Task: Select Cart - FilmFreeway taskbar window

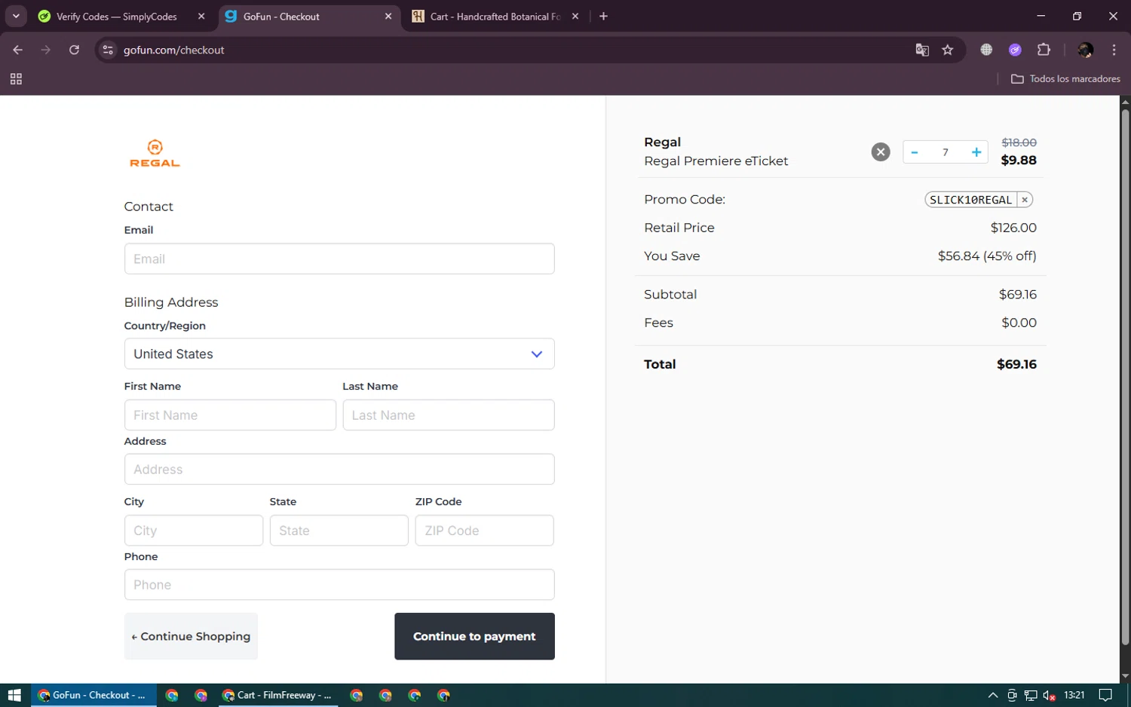Action: pyautogui.click(x=278, y=695)
